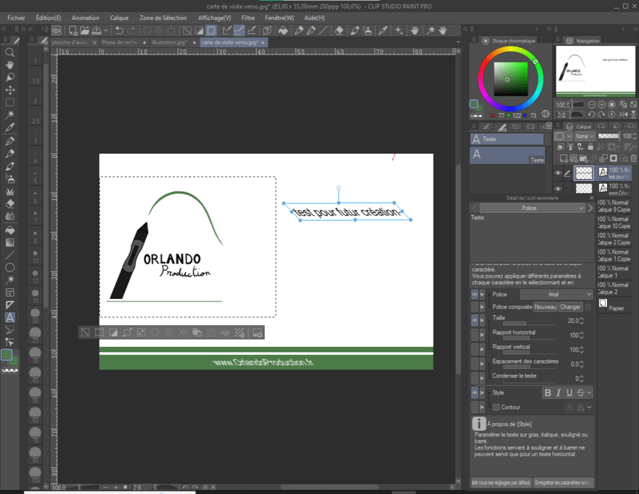The image size is (639, 494).
Task: Open the Police Arial font dropdown
Action: coord(556,294)
